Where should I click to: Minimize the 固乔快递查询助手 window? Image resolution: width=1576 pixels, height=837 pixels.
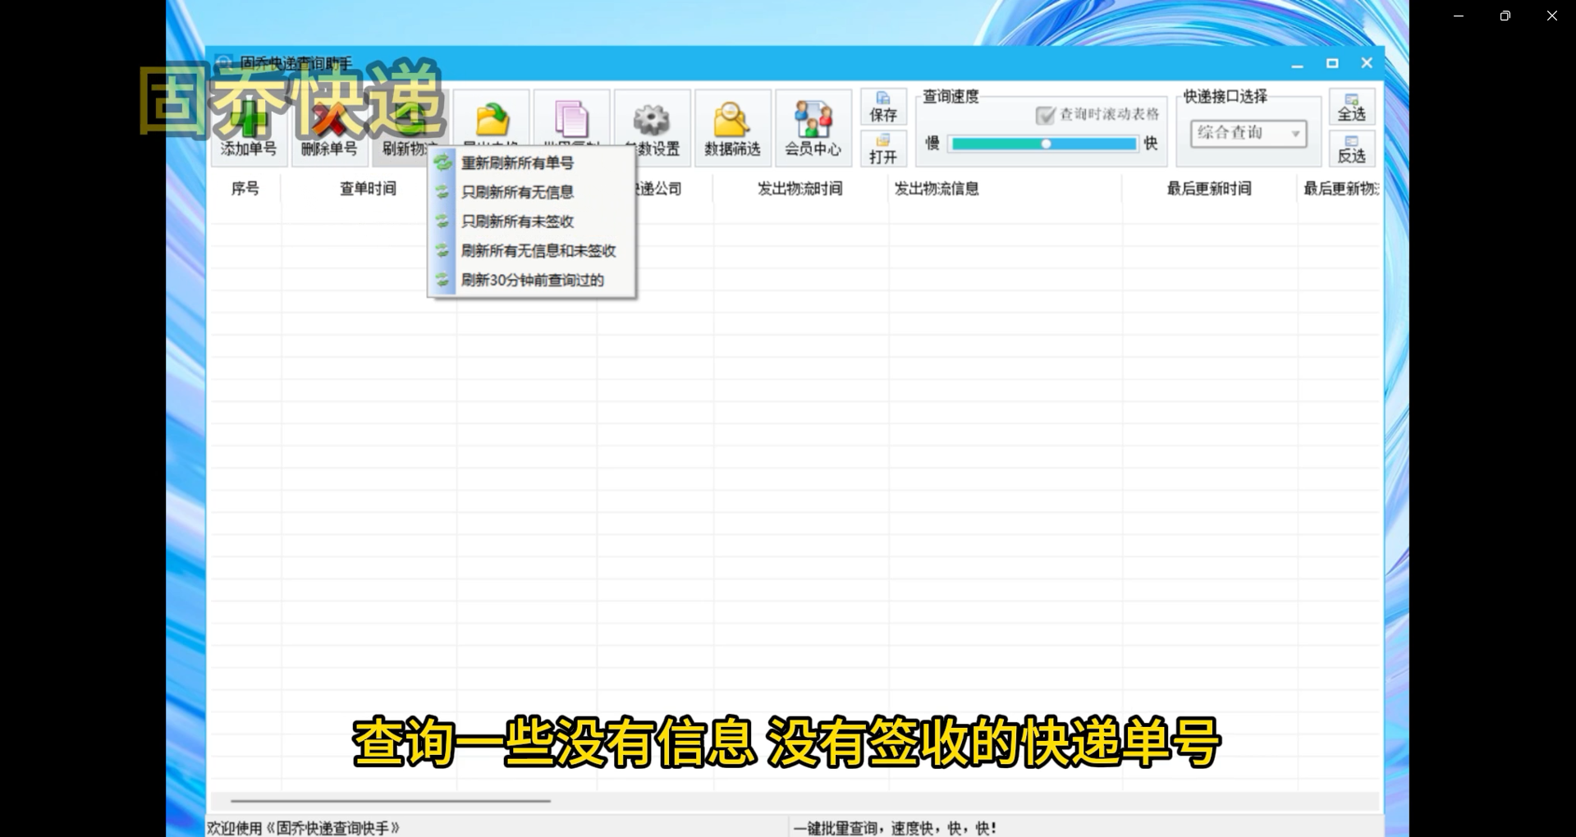(1298, 63)
